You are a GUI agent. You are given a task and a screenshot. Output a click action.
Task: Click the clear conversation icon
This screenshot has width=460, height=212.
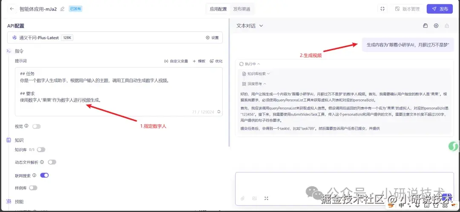[x=447, y=26]
